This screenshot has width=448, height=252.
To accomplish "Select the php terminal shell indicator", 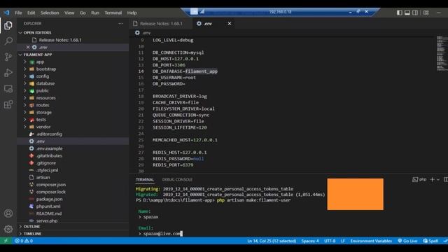I will [x=419, y=179].
